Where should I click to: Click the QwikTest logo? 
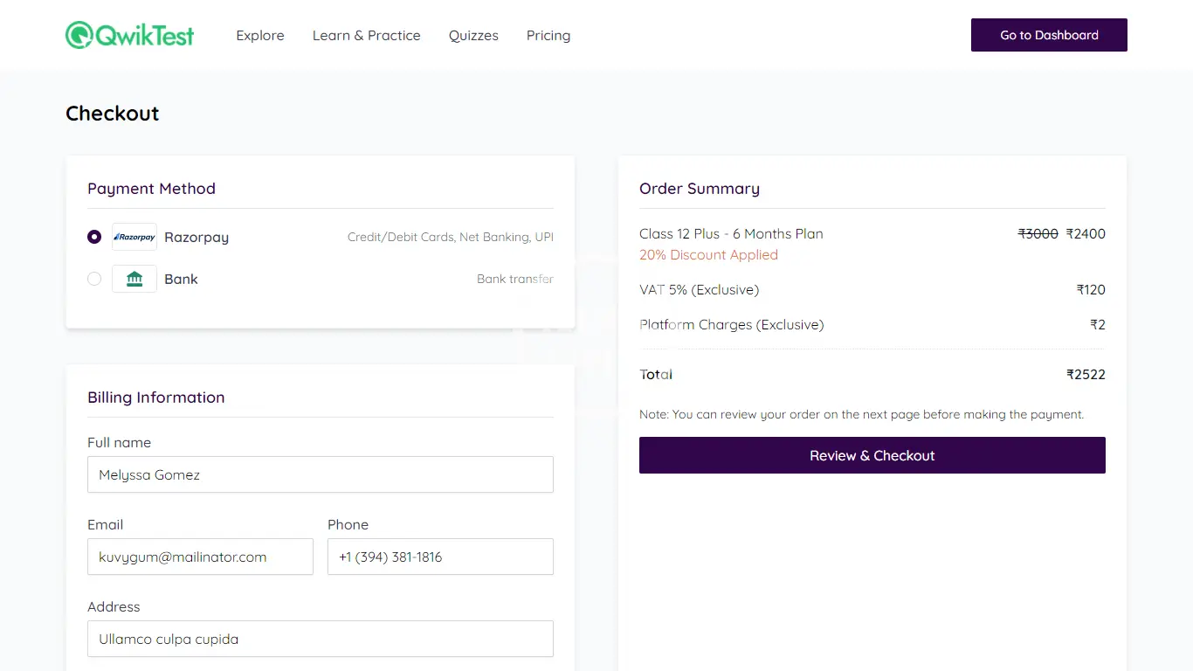coord(130,35)
